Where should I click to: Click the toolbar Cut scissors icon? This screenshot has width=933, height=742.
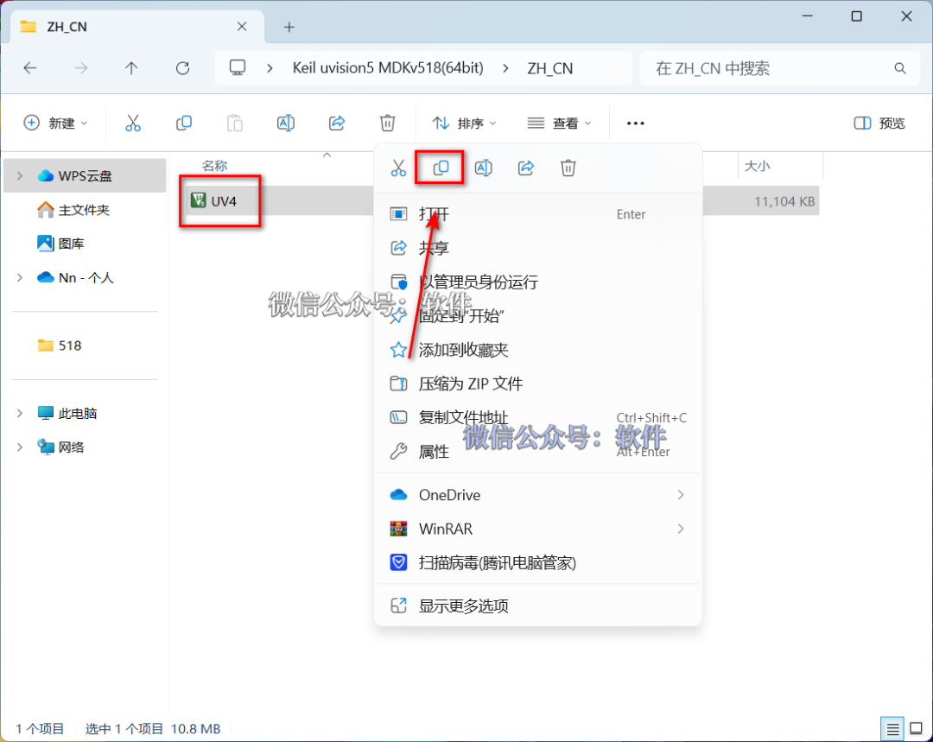tap(133, 124)
